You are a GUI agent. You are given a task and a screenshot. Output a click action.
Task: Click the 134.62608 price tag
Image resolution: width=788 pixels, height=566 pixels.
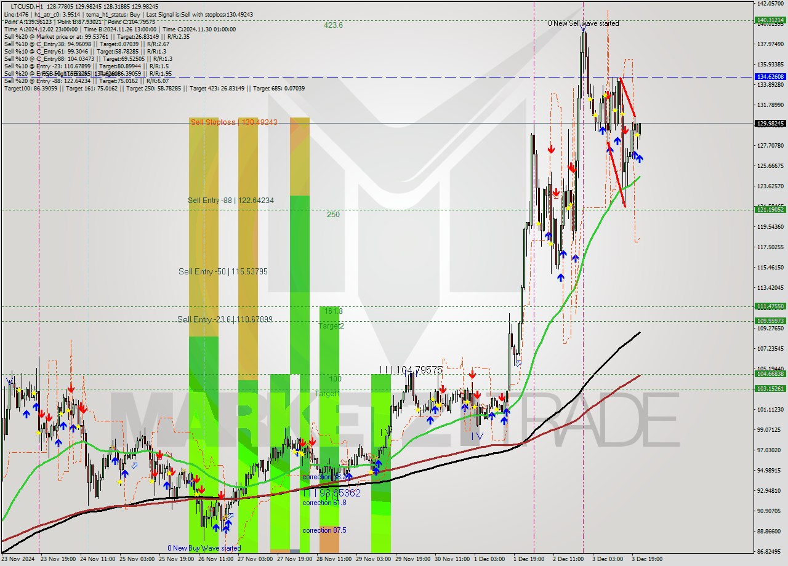(770, 77)
